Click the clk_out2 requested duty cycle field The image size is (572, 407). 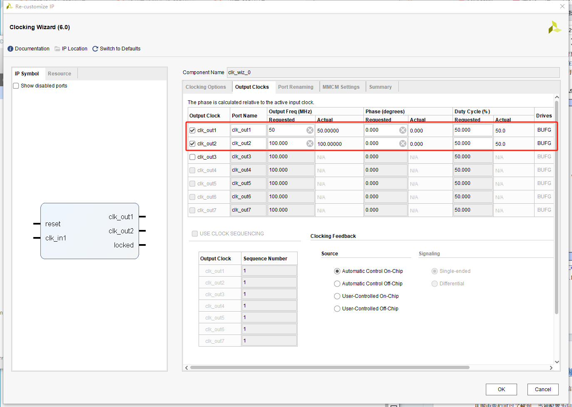click(x=473, y=143)
